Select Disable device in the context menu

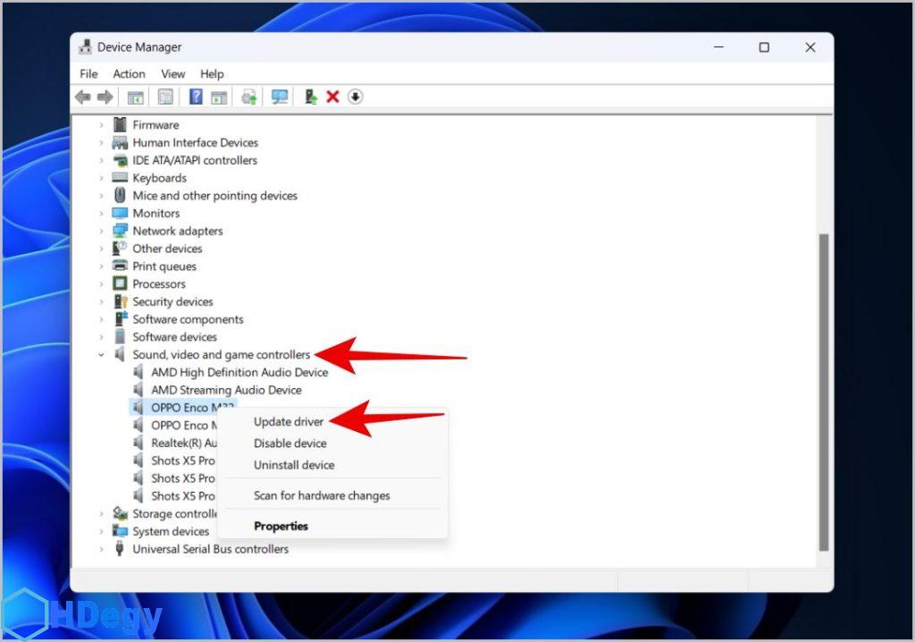coord(290,443)
